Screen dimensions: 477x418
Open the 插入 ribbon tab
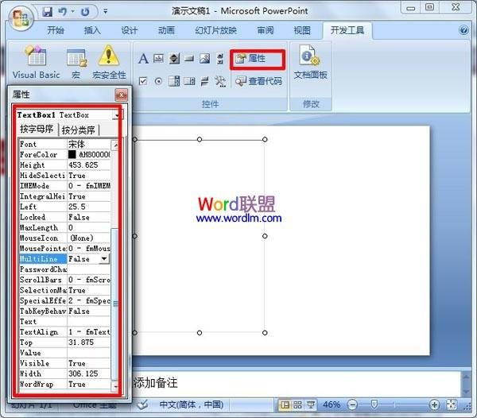point(92,30)
